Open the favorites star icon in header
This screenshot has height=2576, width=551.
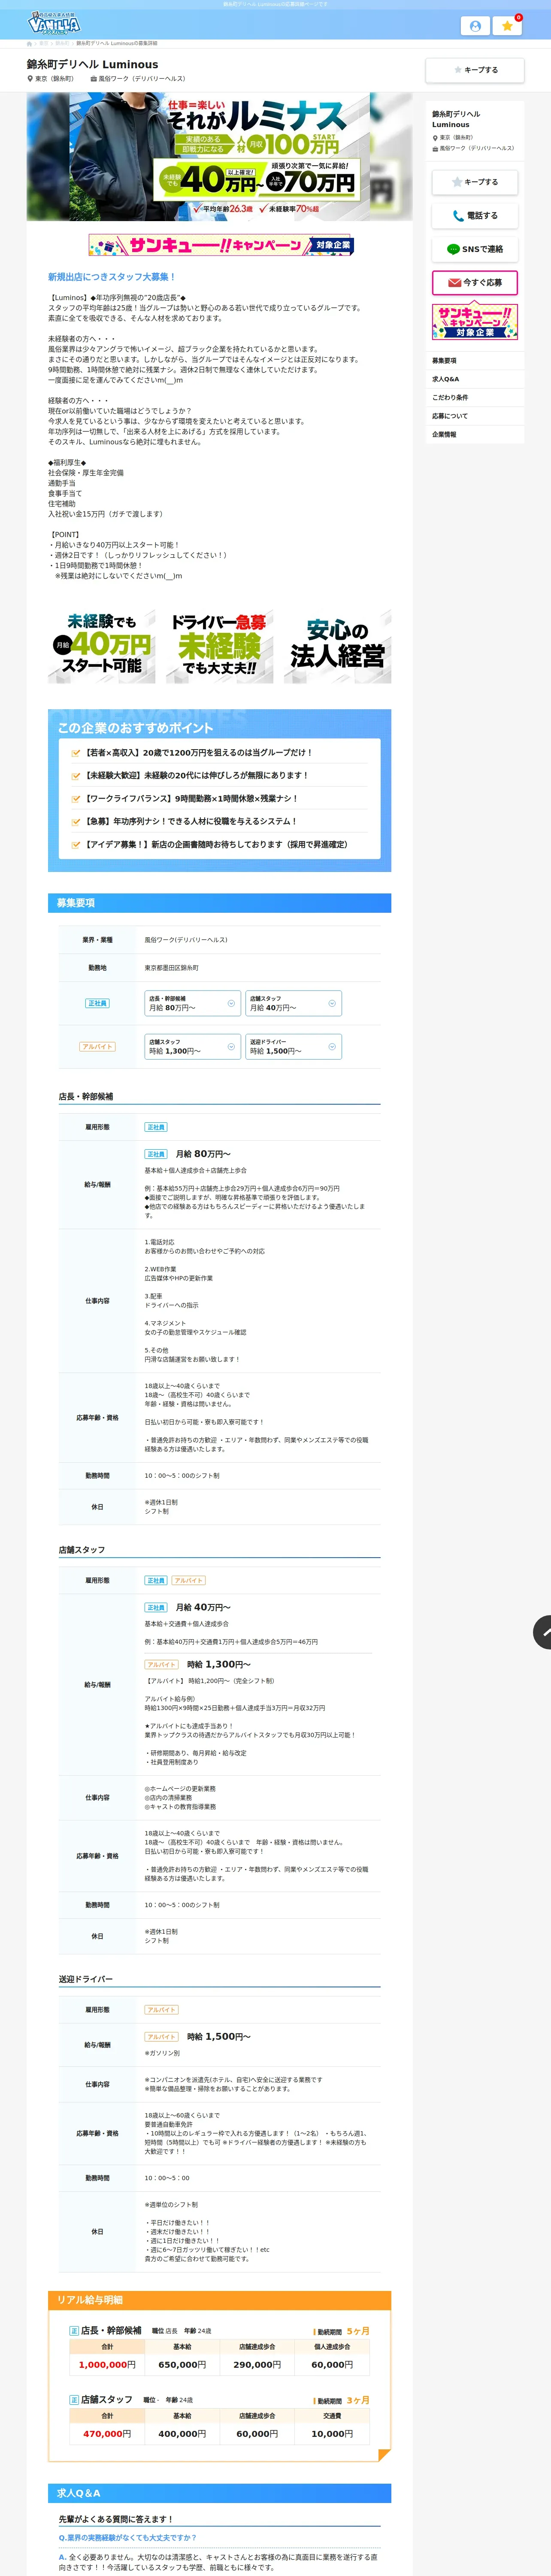click(507, 26)
